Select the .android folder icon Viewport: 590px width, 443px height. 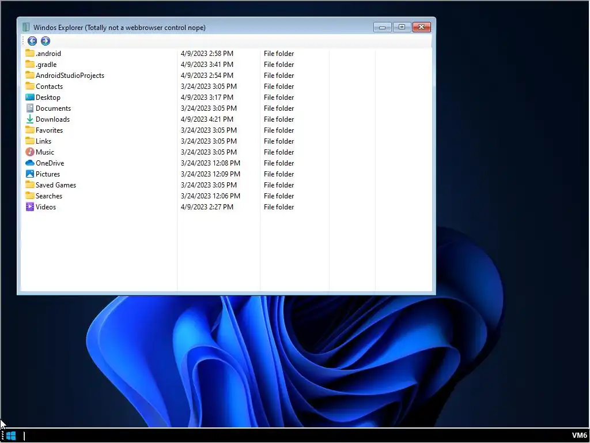coord(30,53)
